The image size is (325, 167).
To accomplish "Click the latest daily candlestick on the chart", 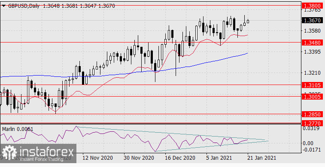I will [x=248, y=21].
